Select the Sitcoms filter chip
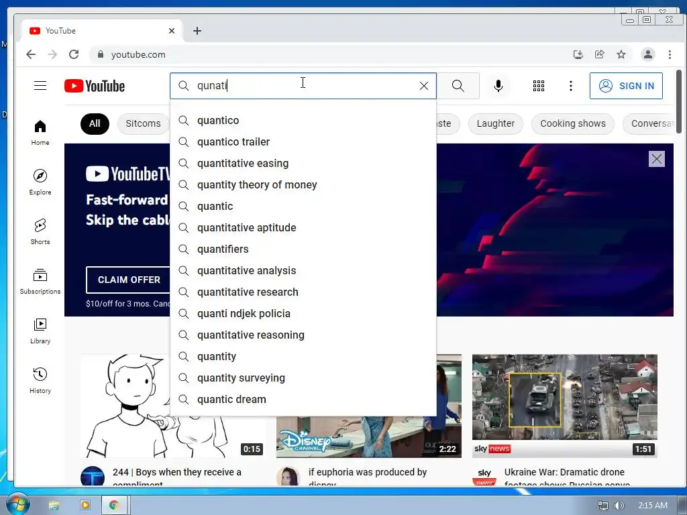 click(x=143, y=123)
